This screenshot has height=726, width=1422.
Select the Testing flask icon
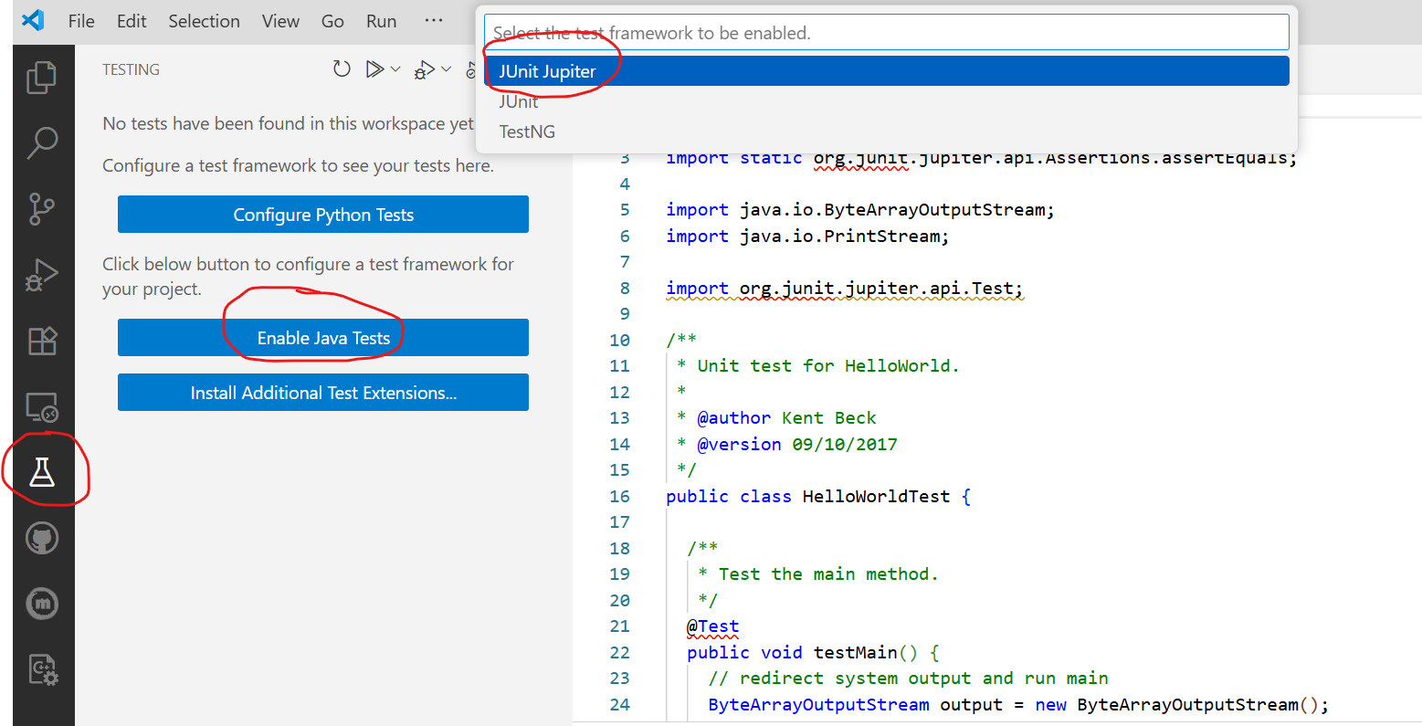pyautogui.click(x=42, y=472)
